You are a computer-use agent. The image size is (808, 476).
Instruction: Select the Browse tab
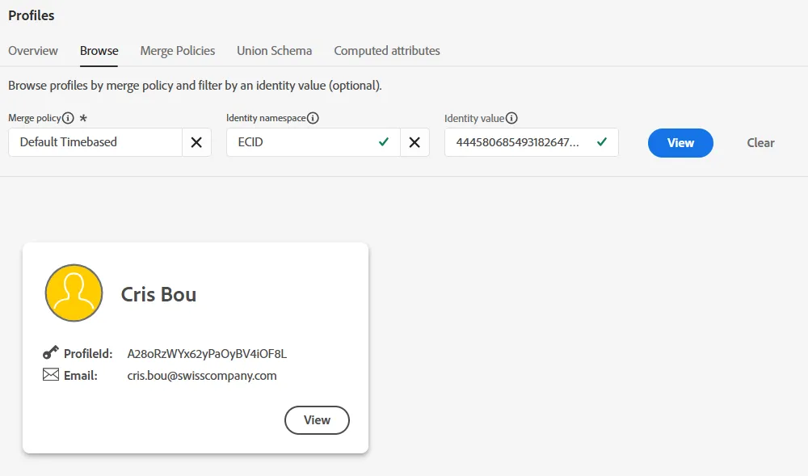99,50
